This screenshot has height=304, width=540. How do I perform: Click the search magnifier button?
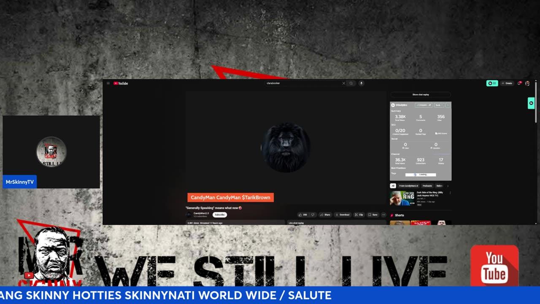[x=351, y=83]
